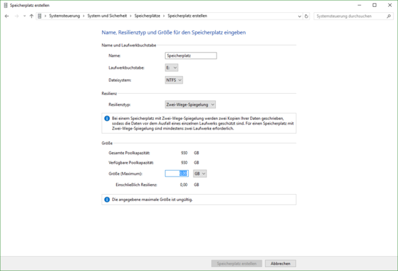The height and width of the screenshot is (271, 398).
Task: Click the storage icon in the address bar
Action: tap(40, 16)
